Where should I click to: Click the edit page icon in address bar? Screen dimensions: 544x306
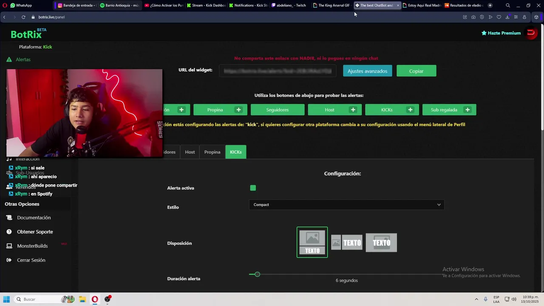(465, 17)
